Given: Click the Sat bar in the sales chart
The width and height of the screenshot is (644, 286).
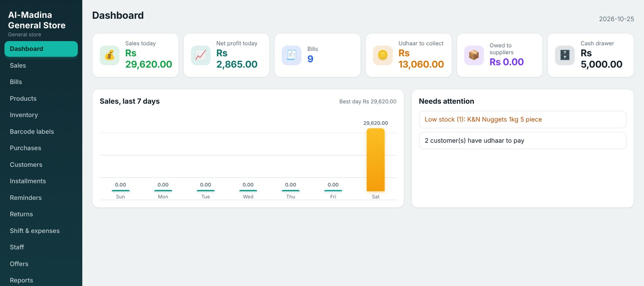Looking at the screenshot, I should coord(376,160).
